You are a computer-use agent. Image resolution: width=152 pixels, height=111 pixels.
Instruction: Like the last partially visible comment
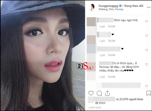tap(147, 86)
